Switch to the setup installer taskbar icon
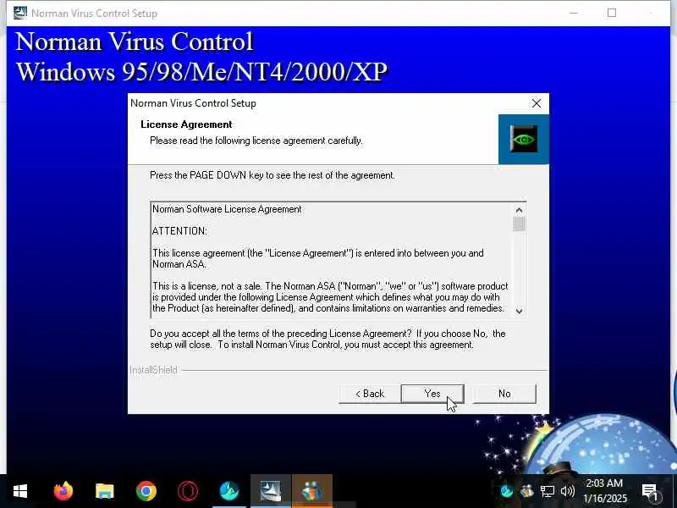The image size is (677, 508). tap(271, 491)
